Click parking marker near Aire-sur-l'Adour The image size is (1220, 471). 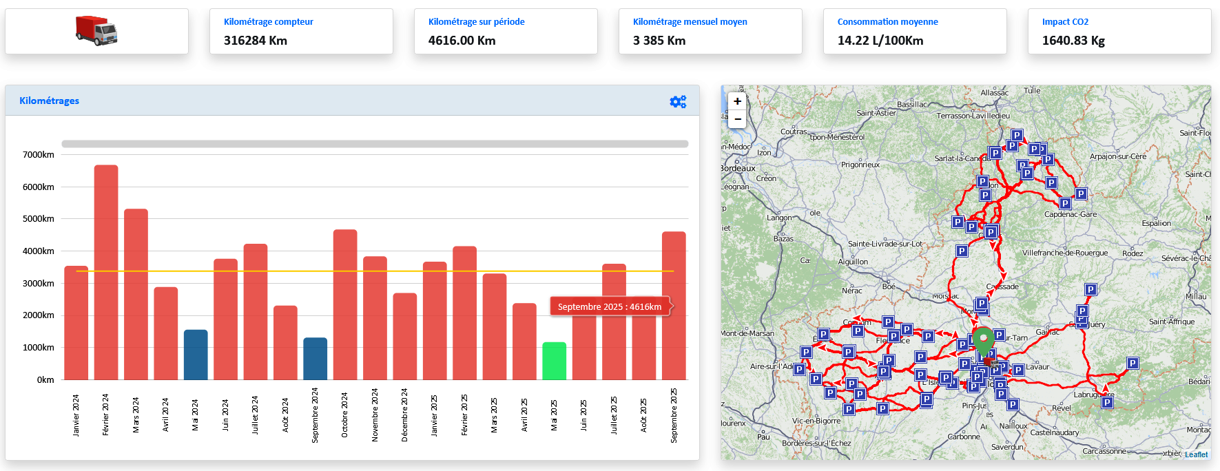point(799,369)
